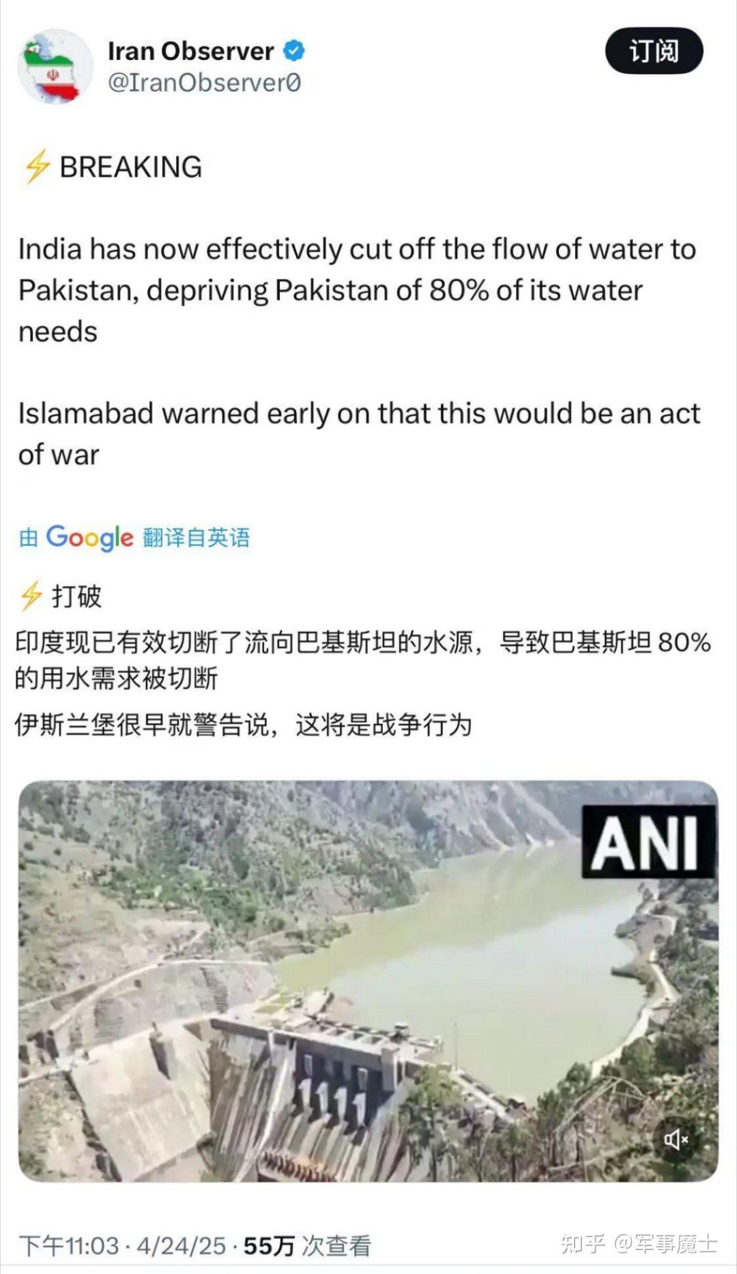The image size is (737, 1274).
Task: Click the Islamabad warning sentence
Action: click(x=359, y=434)
